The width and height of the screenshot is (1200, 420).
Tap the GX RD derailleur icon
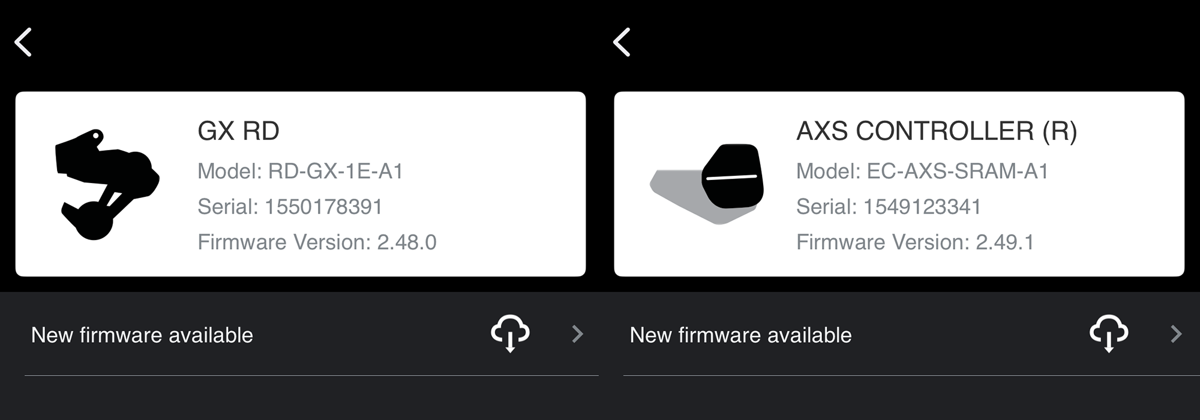click(x=107, y=184)
